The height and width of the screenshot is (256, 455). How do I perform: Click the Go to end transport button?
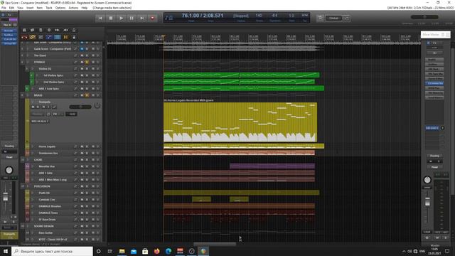(142, 18)
